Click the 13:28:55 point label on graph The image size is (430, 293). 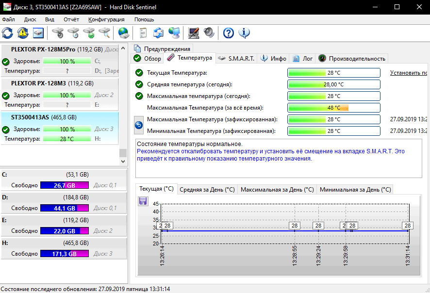(x=295, y=226)
